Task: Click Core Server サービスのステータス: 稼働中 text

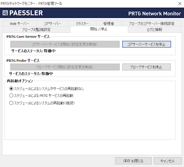Action: [34, 51]
